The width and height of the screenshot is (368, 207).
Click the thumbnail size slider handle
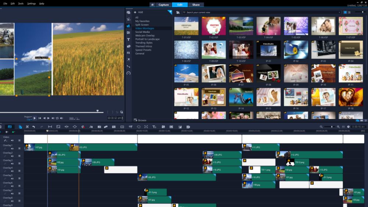point(362,12)
